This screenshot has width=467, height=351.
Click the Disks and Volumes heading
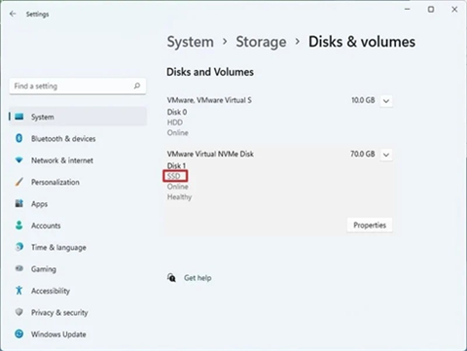210,72
